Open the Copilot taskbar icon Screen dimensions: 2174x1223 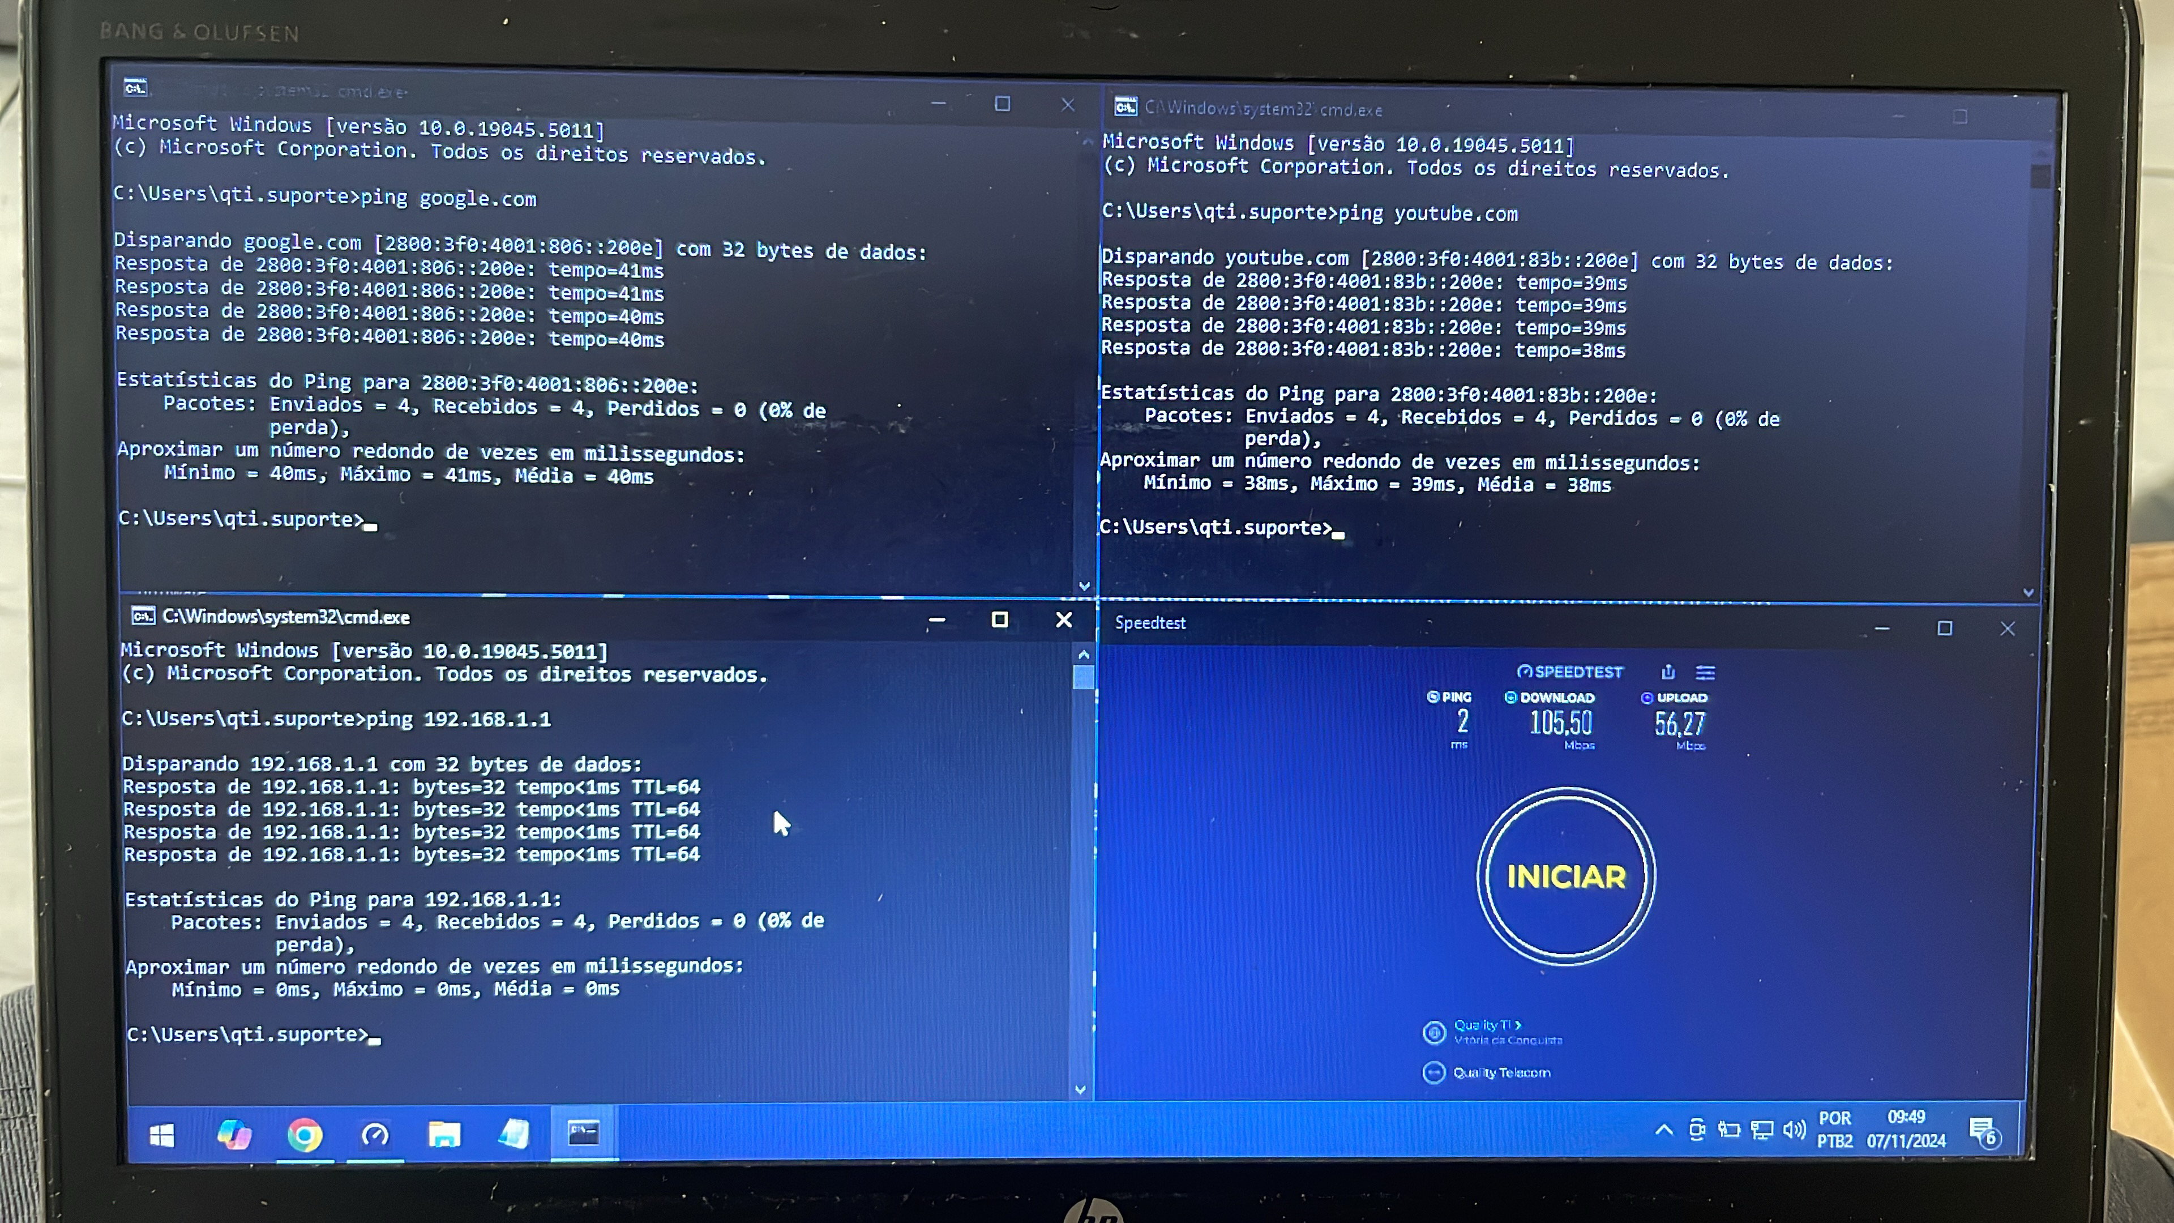point(234,1134)
